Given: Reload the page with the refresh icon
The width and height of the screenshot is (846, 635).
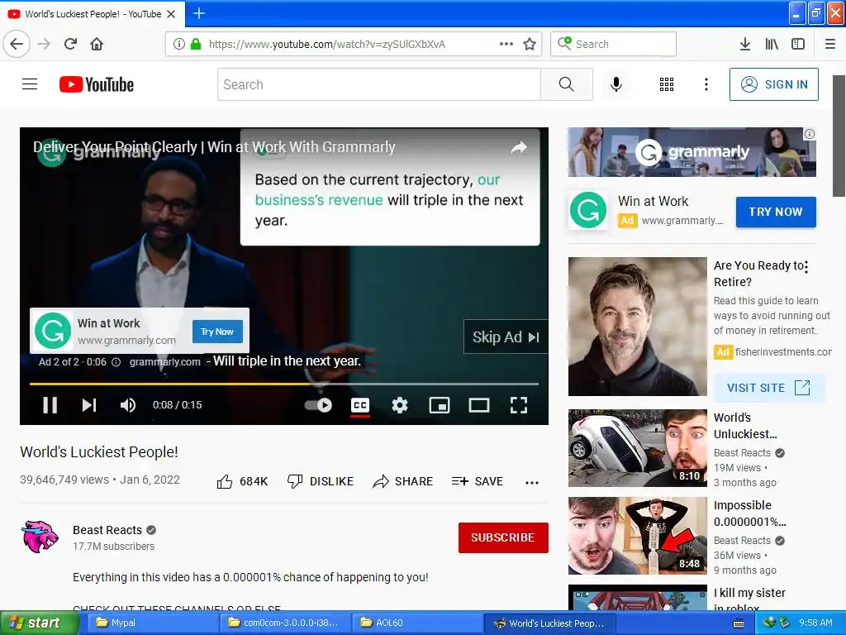Looking at the screenshot, I should (x=71, y=44).
